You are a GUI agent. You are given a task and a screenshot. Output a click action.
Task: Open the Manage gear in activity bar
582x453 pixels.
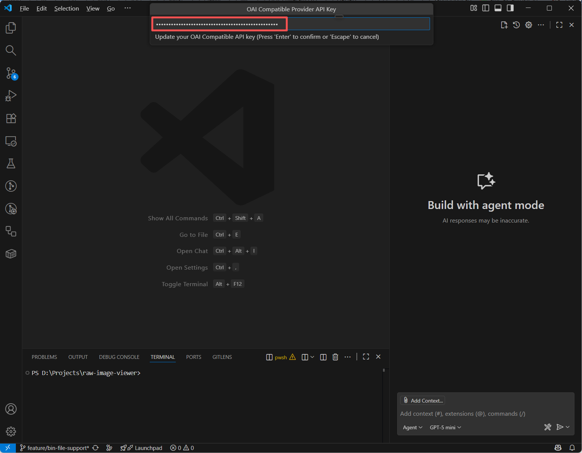(x=11, y=432)
